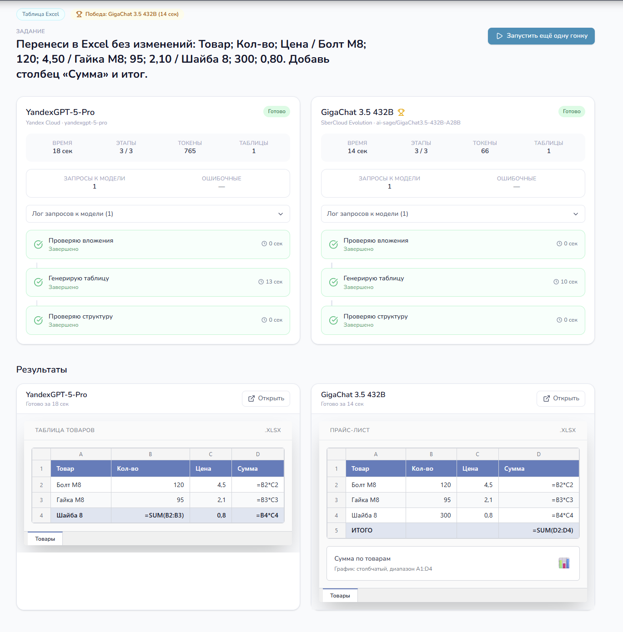
Task: Select the Товары sheet tab in YandexGPT result
Action: pyautogui.click(x=45, y=538)
